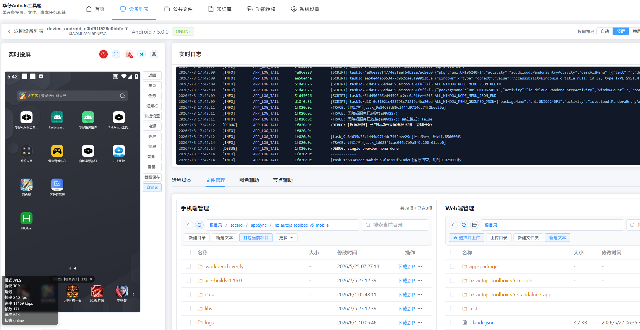Check the test folder checkbox in Web端管理
Screen dimensions: 640x330
point(453,308)
